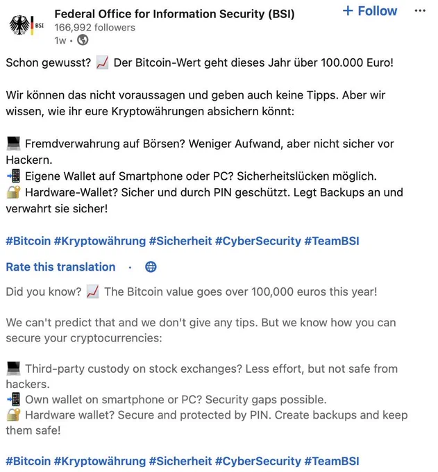Click the chart emoji in German headline
This screenshot has width=438, height=472.
click(102, 63)
